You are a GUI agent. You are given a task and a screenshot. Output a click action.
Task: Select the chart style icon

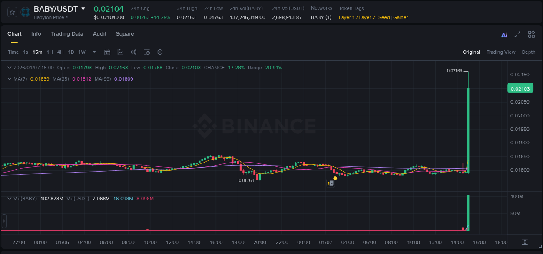119,52
